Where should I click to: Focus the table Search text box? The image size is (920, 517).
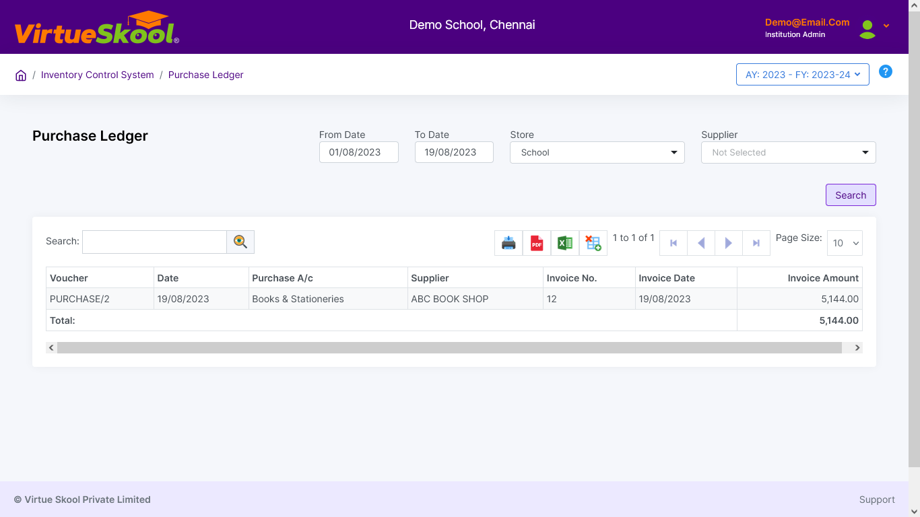tap(154, 242)
